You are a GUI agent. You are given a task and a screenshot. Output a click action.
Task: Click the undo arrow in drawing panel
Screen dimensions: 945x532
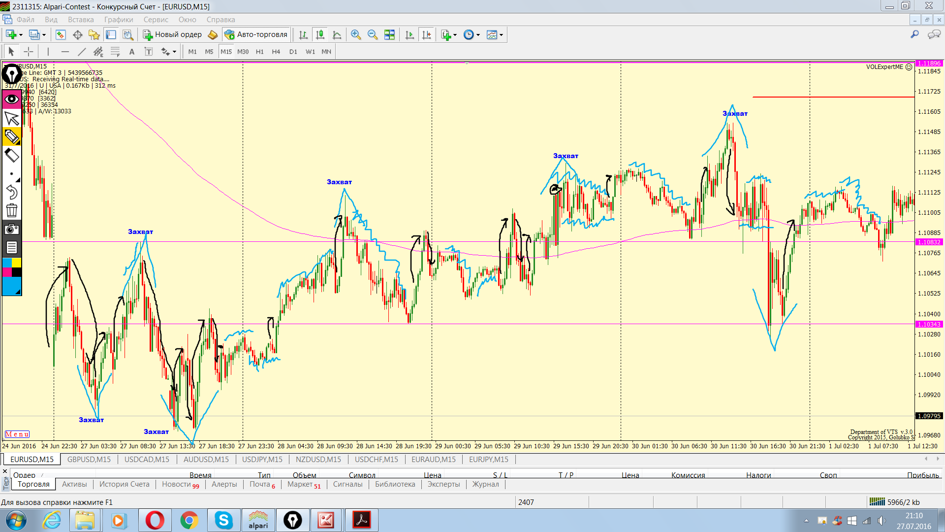(11, 192)
